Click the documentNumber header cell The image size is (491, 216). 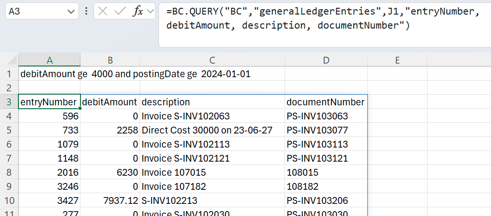tap(325, 102)
